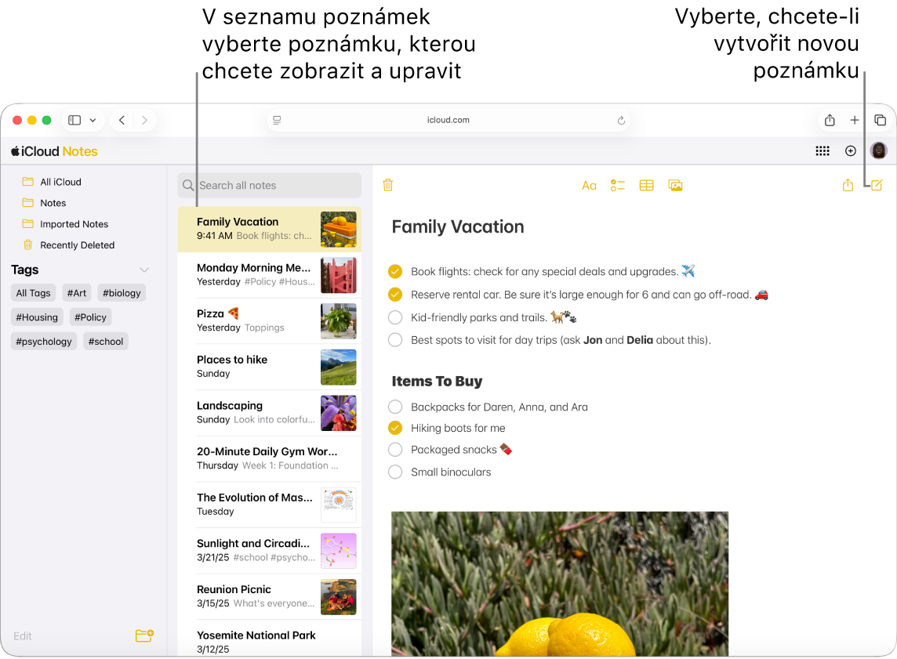The width and height of the screenshot is (897, 659).
Task: Open the text formatting Aa menu
Action: tap(589, 185)
